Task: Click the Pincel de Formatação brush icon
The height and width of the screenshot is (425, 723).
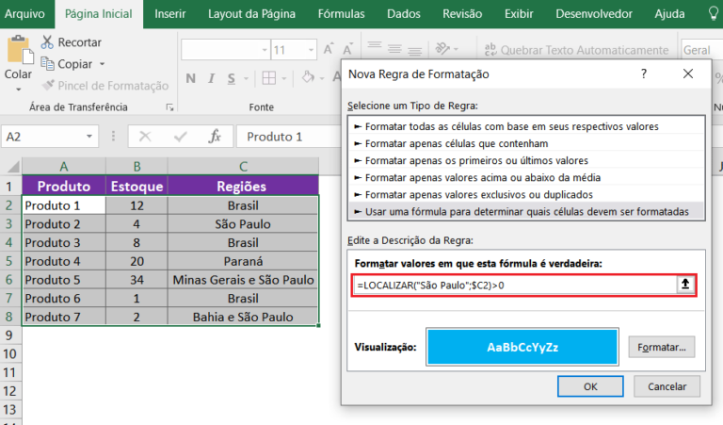Action: [x=47, y=86]
